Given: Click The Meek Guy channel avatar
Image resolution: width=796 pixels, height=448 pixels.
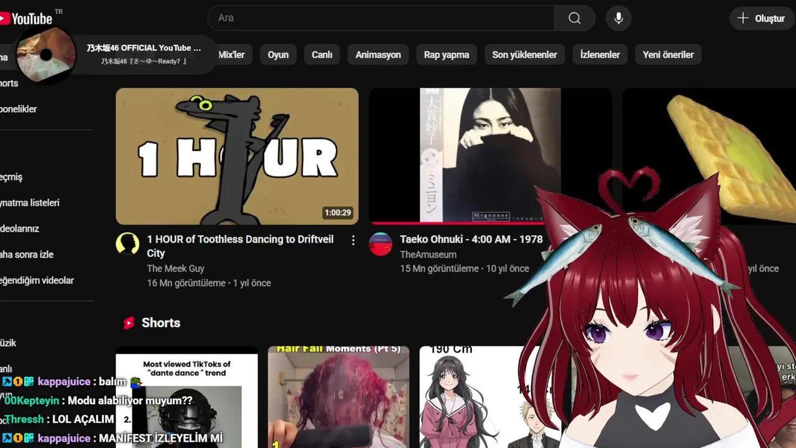Looking at the screenshot, I should (127, 244).
